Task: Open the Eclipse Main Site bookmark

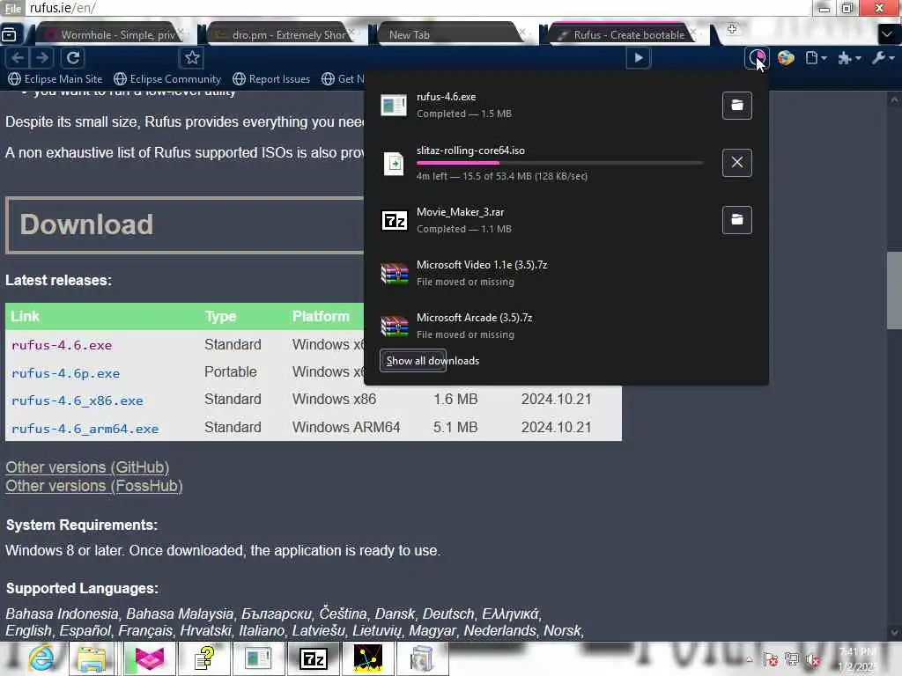Action: 55,78
